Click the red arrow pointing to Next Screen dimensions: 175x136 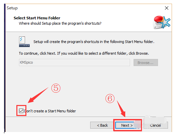point(121,109)
